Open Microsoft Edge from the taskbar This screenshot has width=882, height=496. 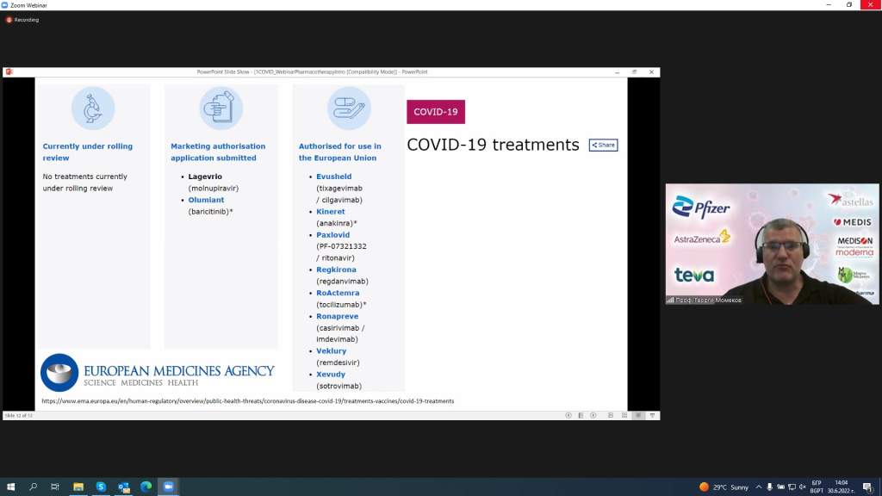[146, 487]
